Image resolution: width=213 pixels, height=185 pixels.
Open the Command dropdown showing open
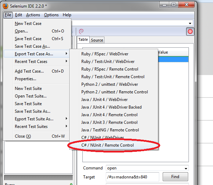[147, 168]
